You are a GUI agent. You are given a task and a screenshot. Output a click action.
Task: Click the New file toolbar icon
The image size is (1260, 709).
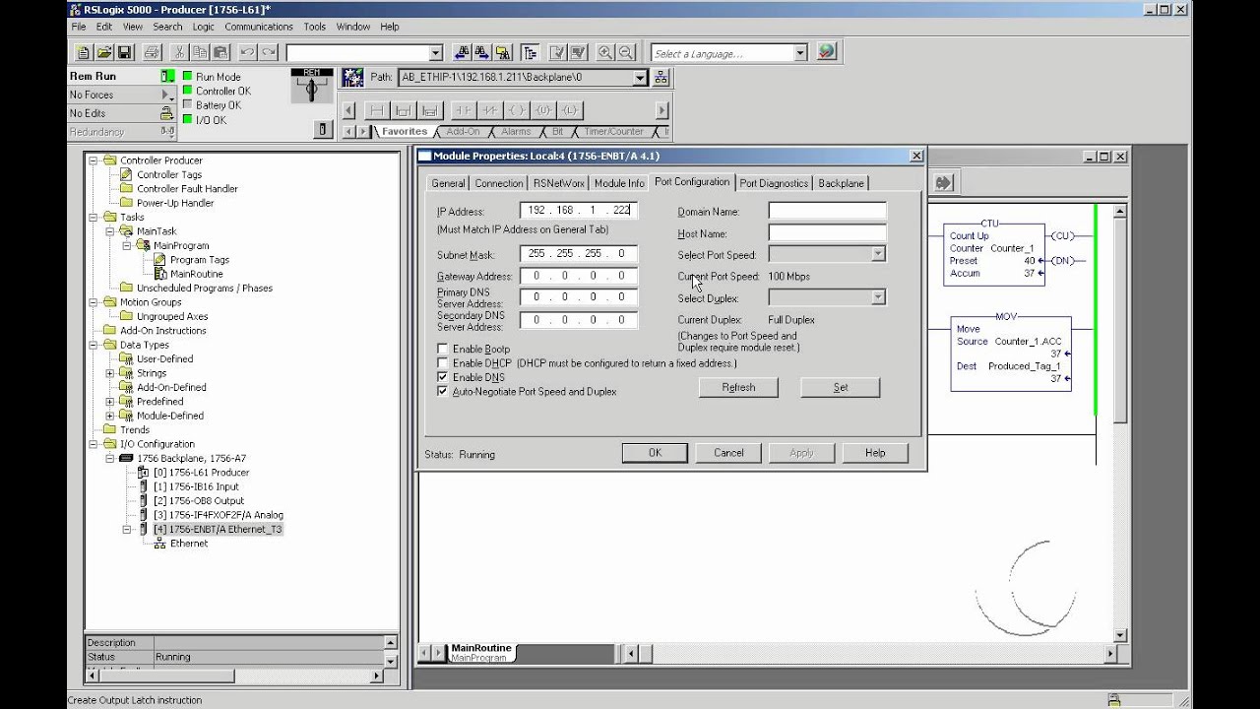pyautogui.click(x=84, y=53)
